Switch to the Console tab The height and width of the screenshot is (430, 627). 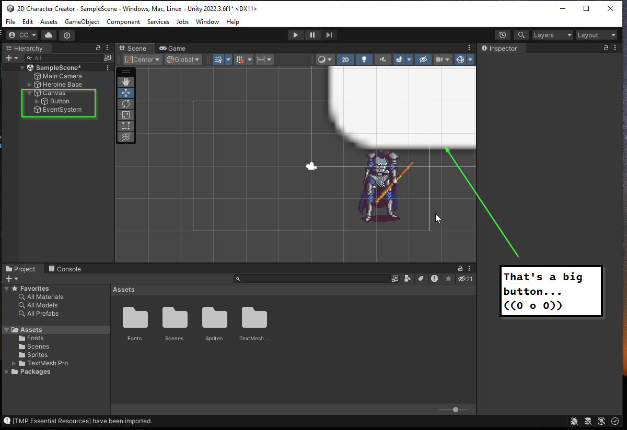[x=65, y=269]
